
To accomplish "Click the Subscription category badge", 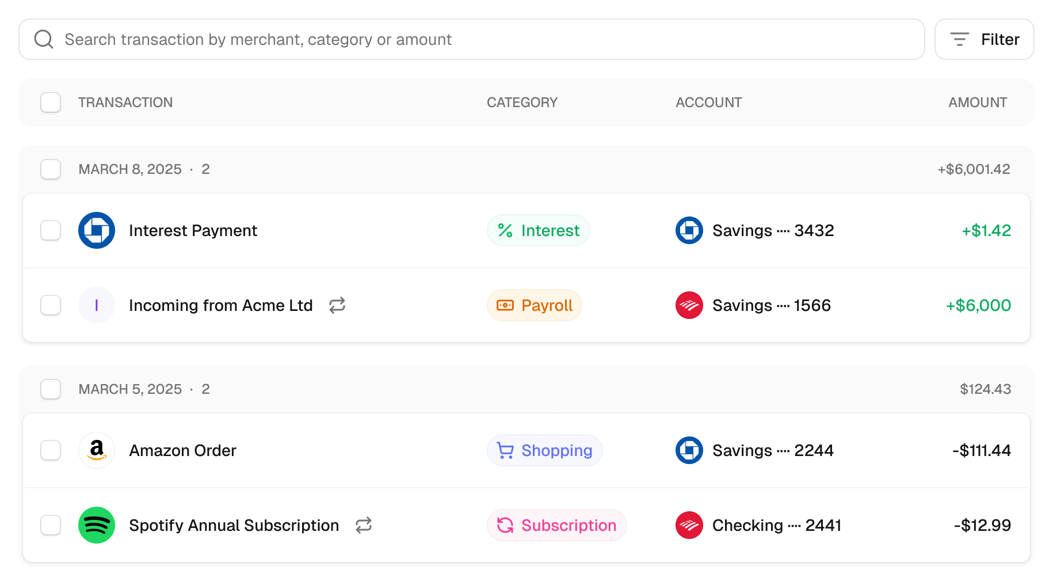I will tap(556, 525).
